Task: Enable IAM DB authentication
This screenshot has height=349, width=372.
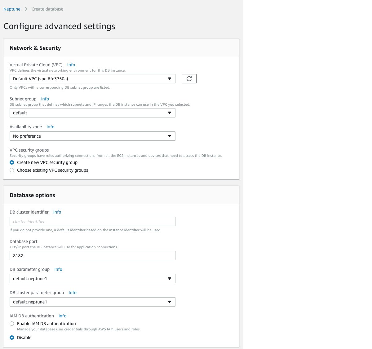Action: click(12, 323)
